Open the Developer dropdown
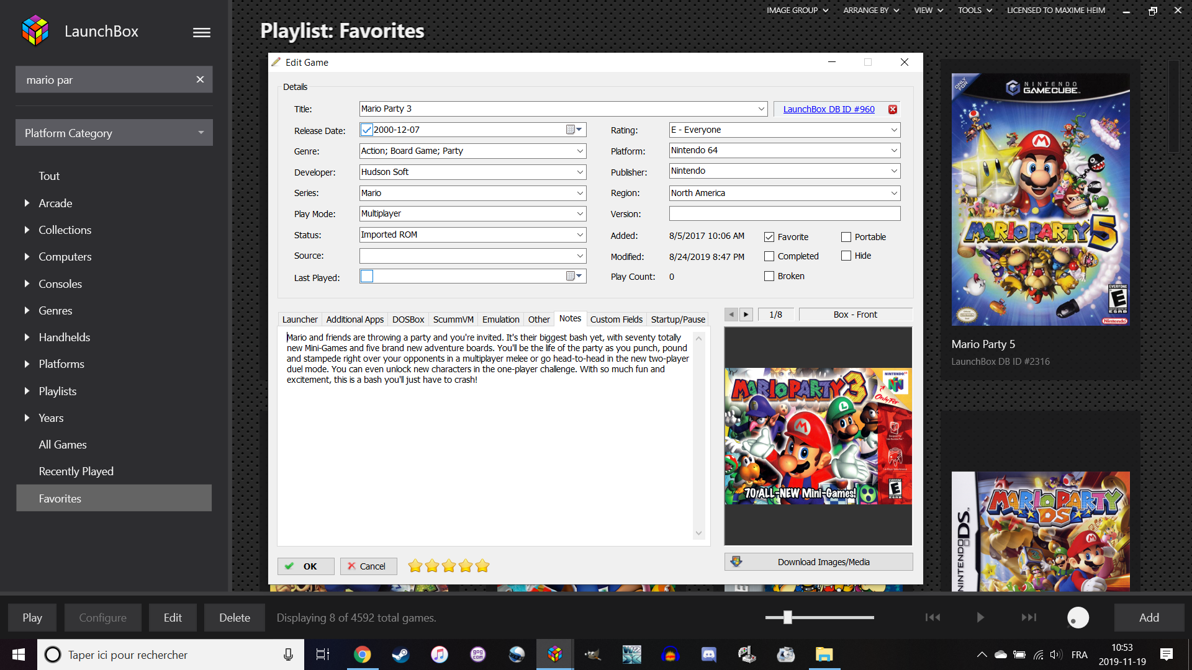The height and width of the screenshot is (670, 1192). [x=580, y=172]
